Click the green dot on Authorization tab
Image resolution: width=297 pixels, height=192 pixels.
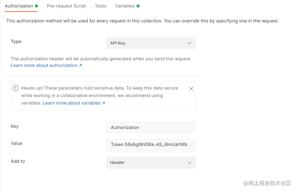(36, 6)
